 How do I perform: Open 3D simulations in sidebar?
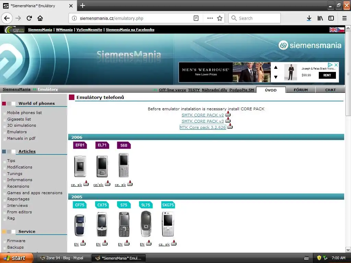(22, 125)
